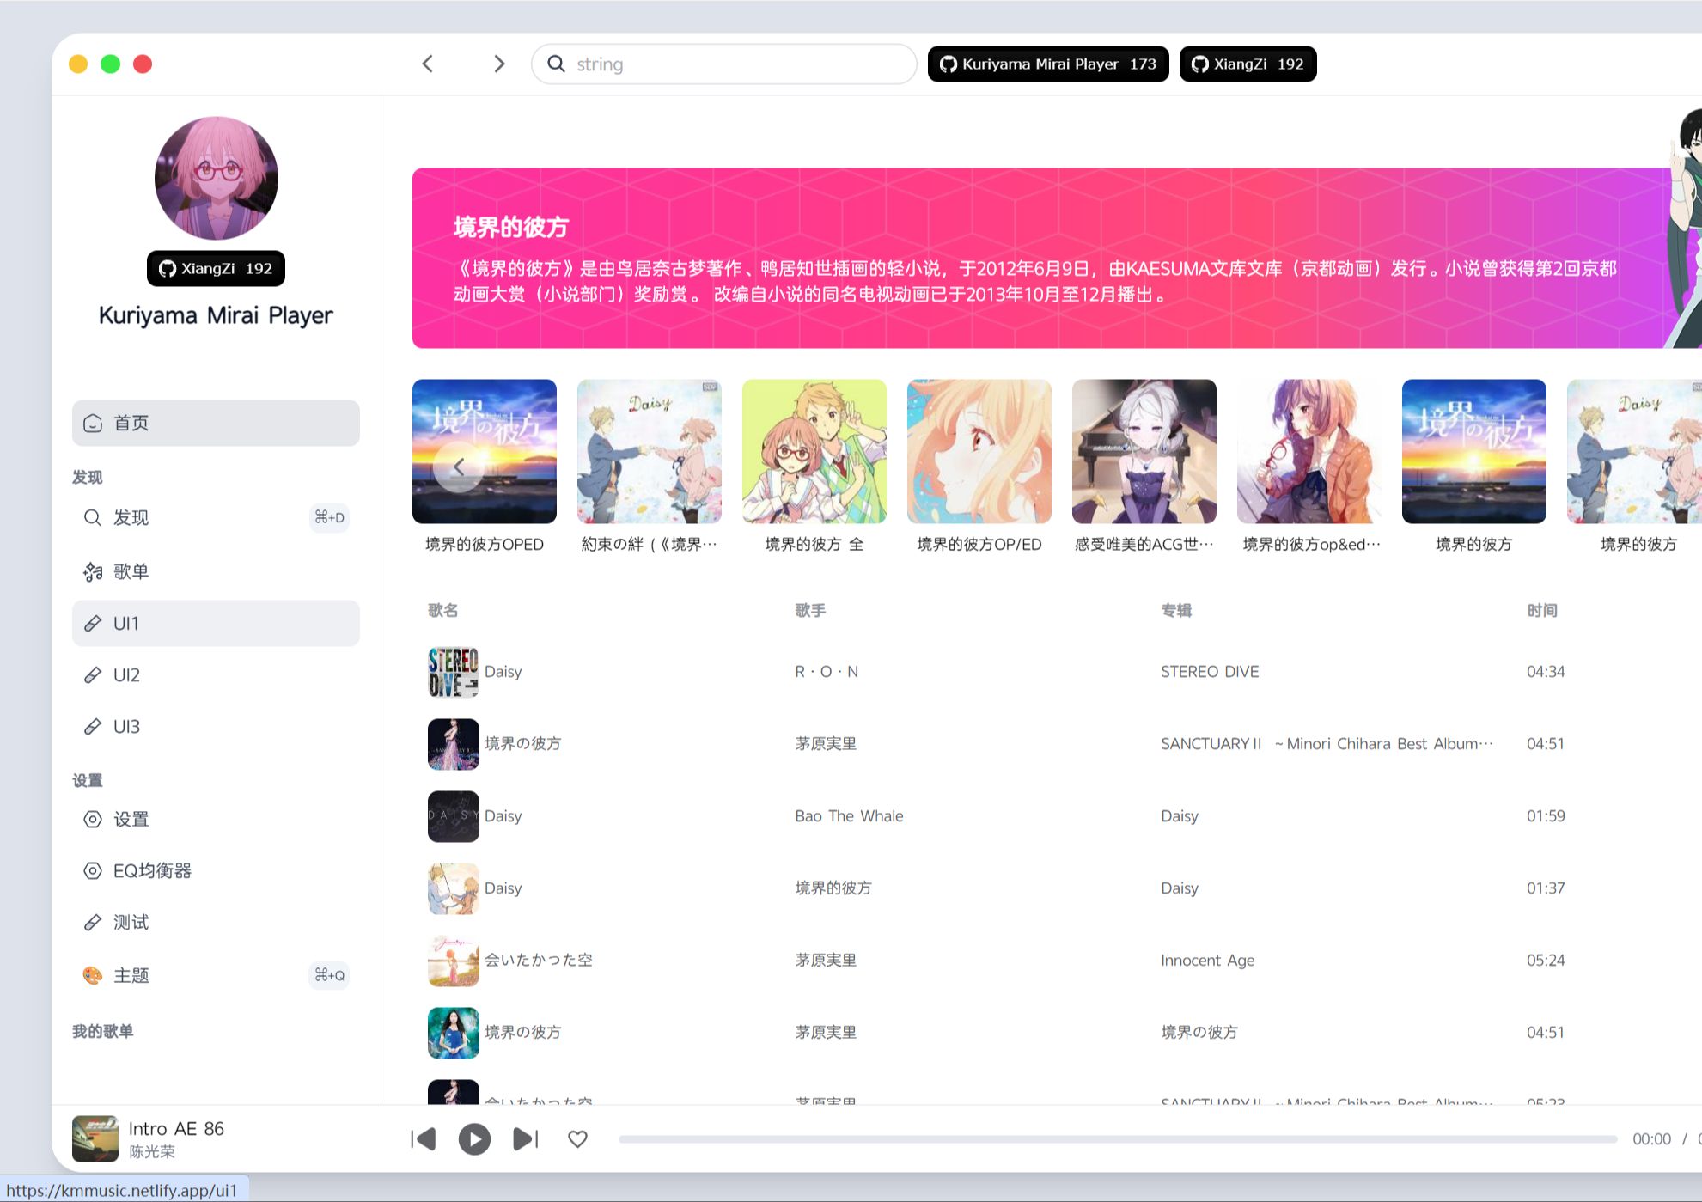Image resolution: width=1702 pixels, height=1202 pixels.
Task: Open 主题 theme chooser
Action: click(216, 975)
